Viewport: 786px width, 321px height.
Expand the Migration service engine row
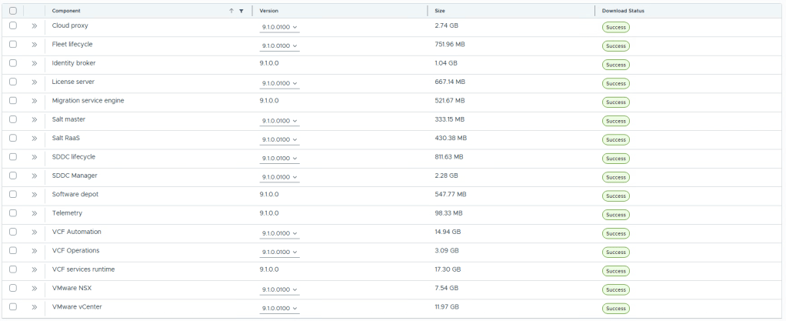tap(34, 101)
